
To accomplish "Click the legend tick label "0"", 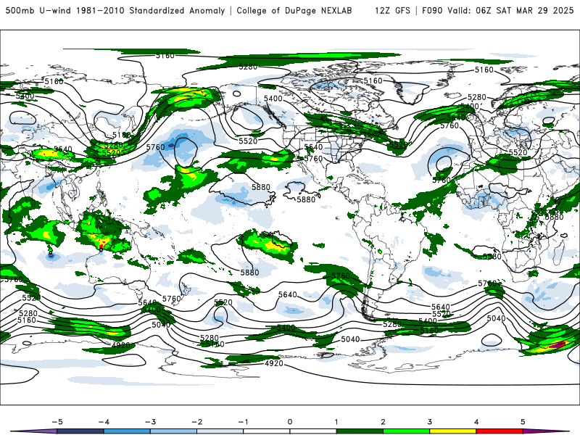I will click(290, 422).
